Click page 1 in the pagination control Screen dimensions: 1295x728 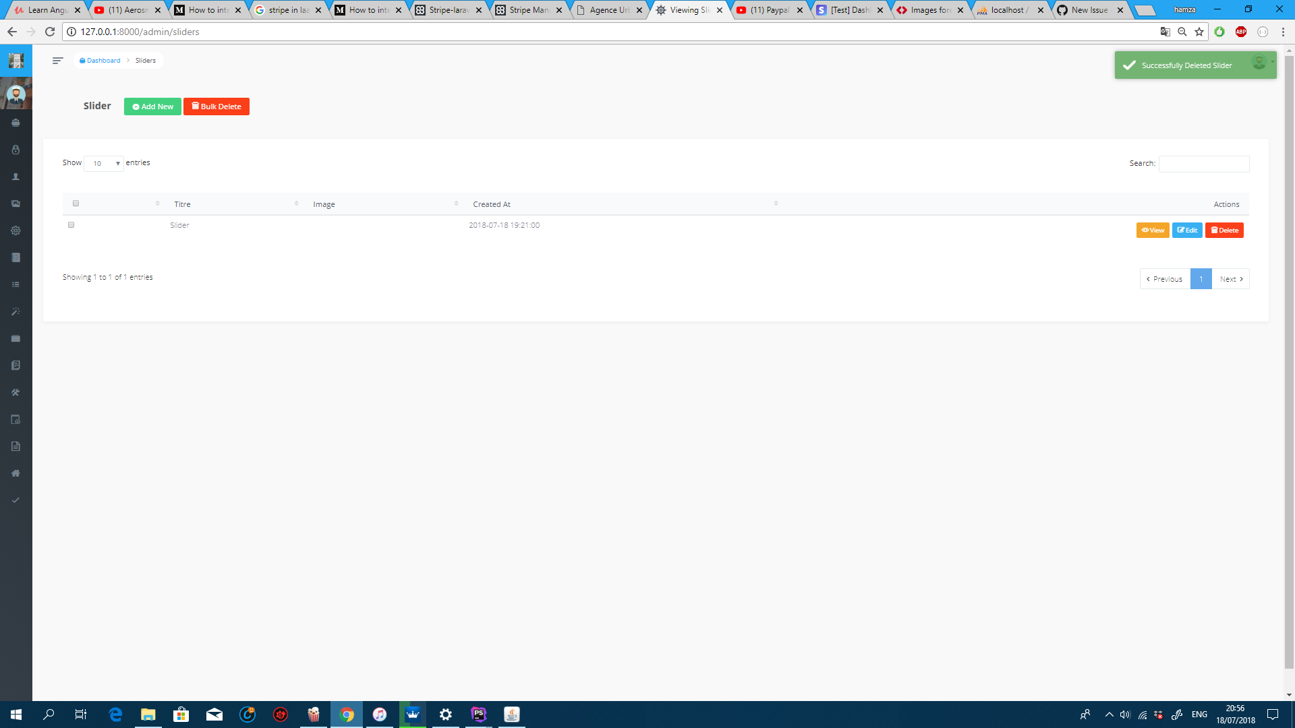pyautogui.click(x=1201, y=278)
